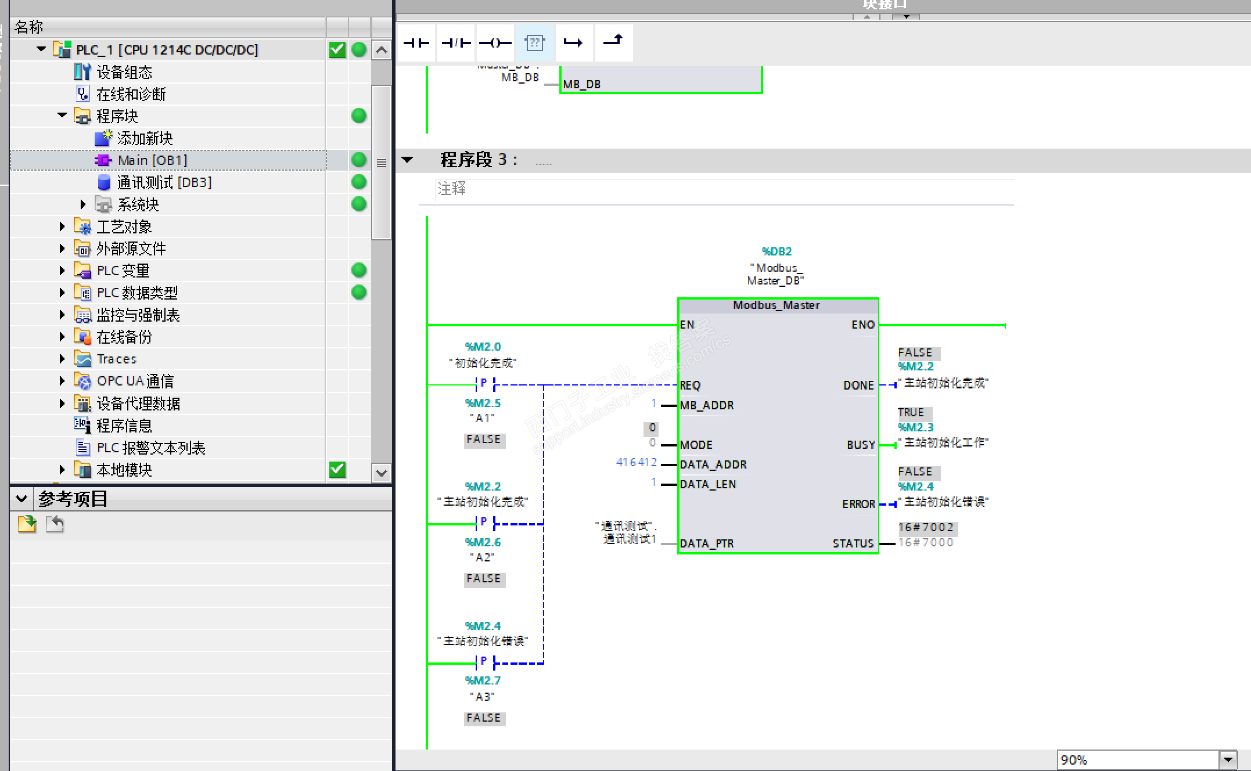Click the open branch toolbar icon
The width and height of the screenshot is (1251, 771).
point(573,43)
